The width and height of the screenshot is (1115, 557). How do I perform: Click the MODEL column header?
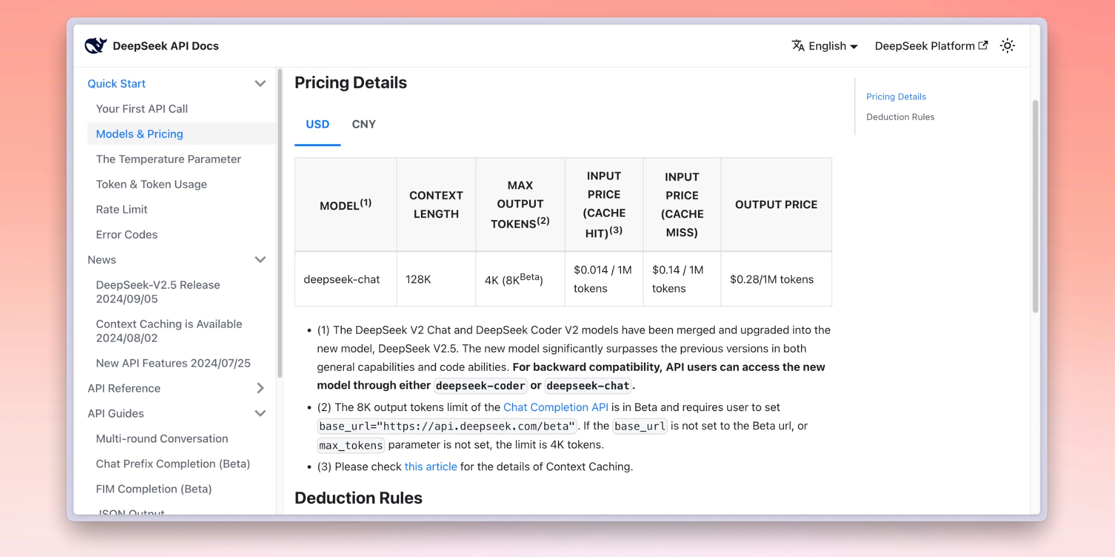coord(346,204)
